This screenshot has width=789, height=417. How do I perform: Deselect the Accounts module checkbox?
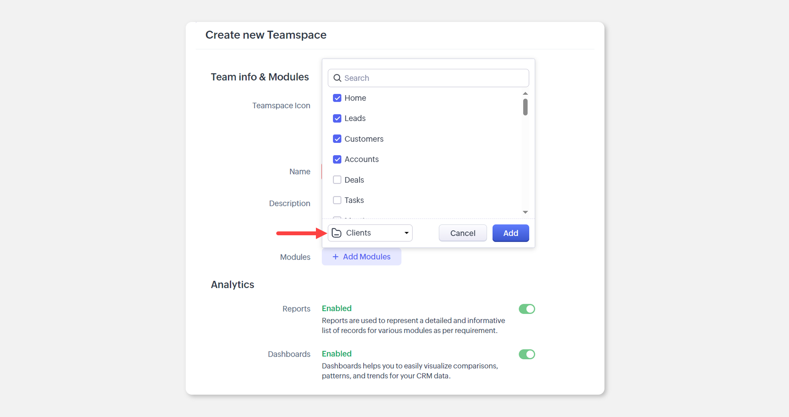coord(337,159)
